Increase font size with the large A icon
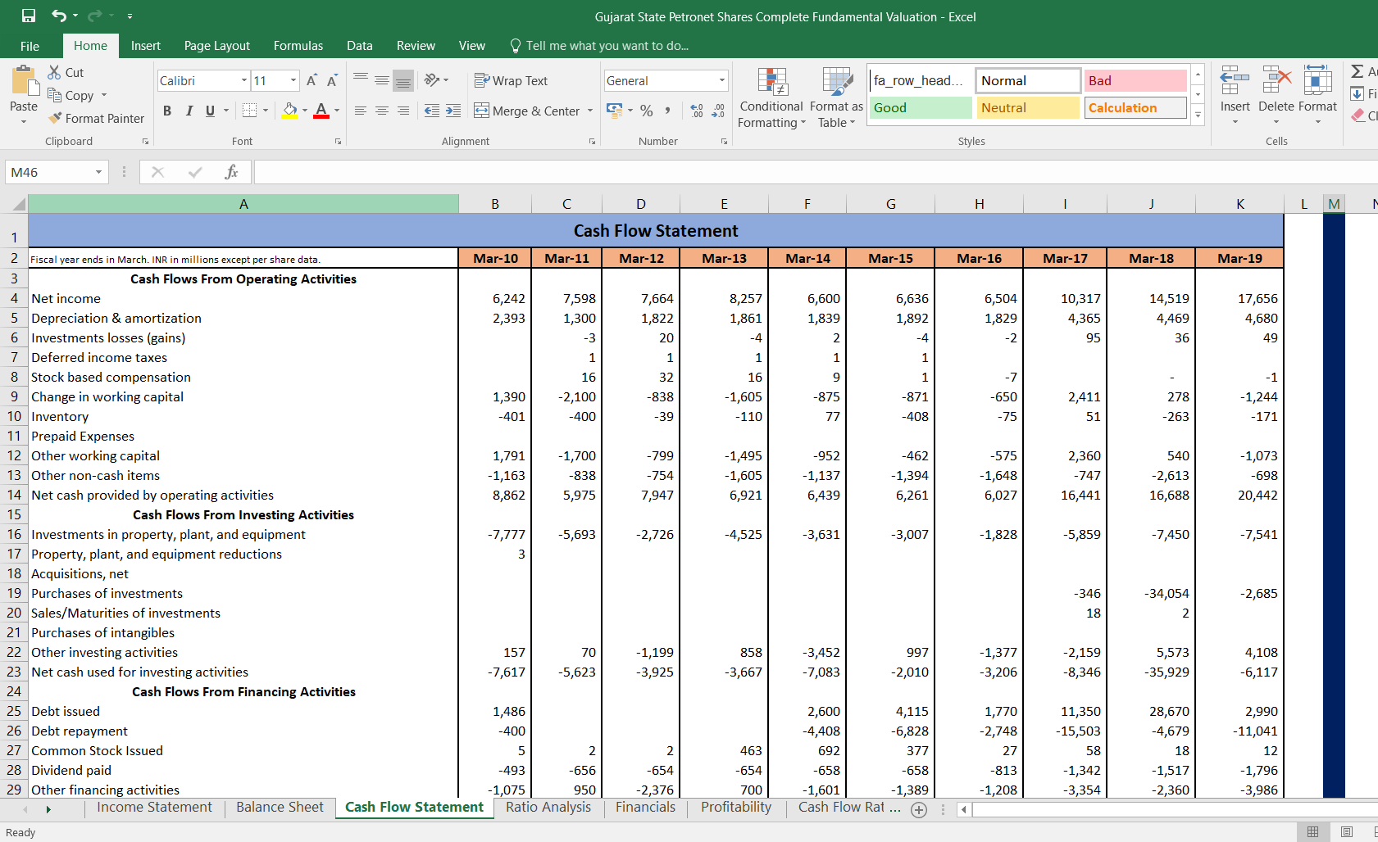Image resolution: width=1378 pixels, height=842 pixels. click(x=312, y=80)
